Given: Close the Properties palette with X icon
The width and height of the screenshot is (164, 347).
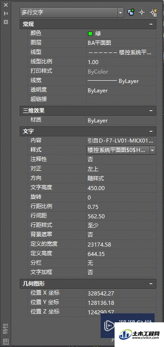Looking at the screenshot, I should point(6,5).
